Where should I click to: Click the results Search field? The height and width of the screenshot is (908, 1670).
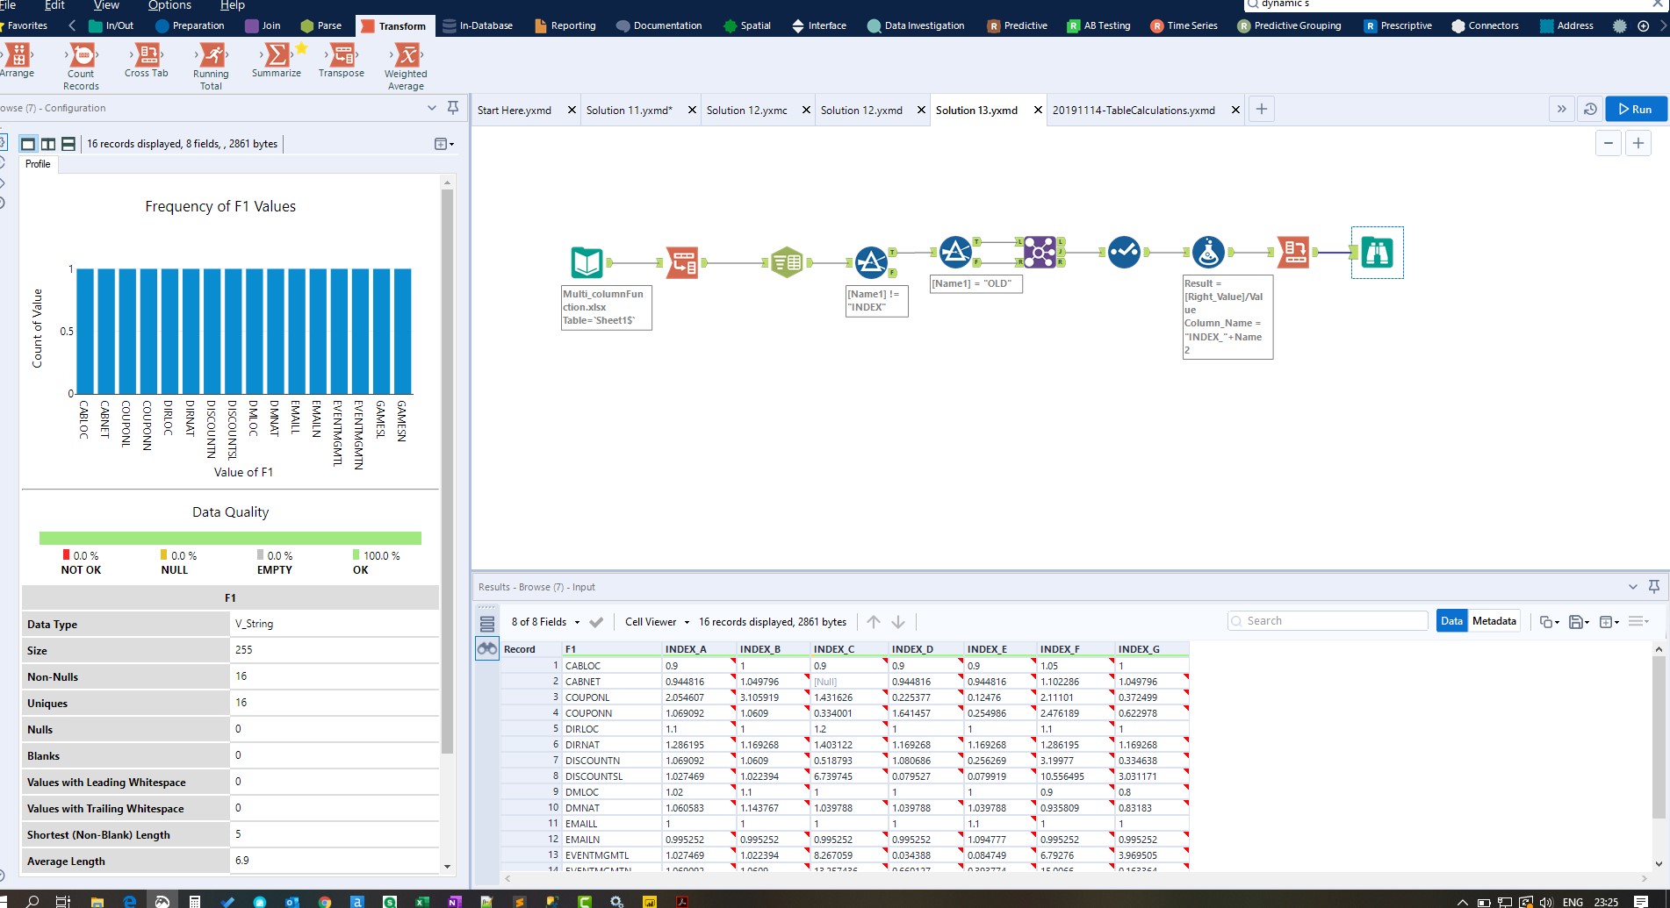pos(1328,621)
